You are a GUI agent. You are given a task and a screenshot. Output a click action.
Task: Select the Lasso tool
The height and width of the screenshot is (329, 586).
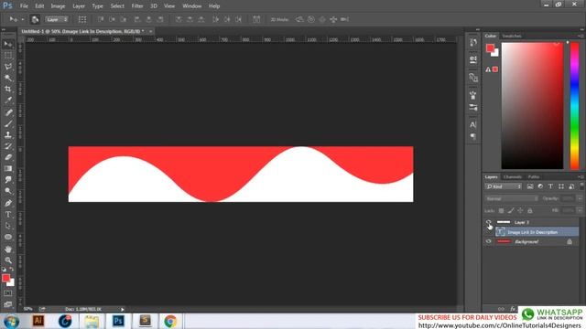[8, 67]
